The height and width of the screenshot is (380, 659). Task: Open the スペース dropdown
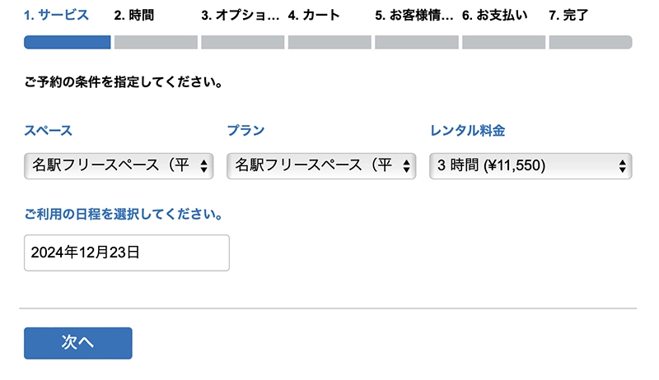pos(119,165)
